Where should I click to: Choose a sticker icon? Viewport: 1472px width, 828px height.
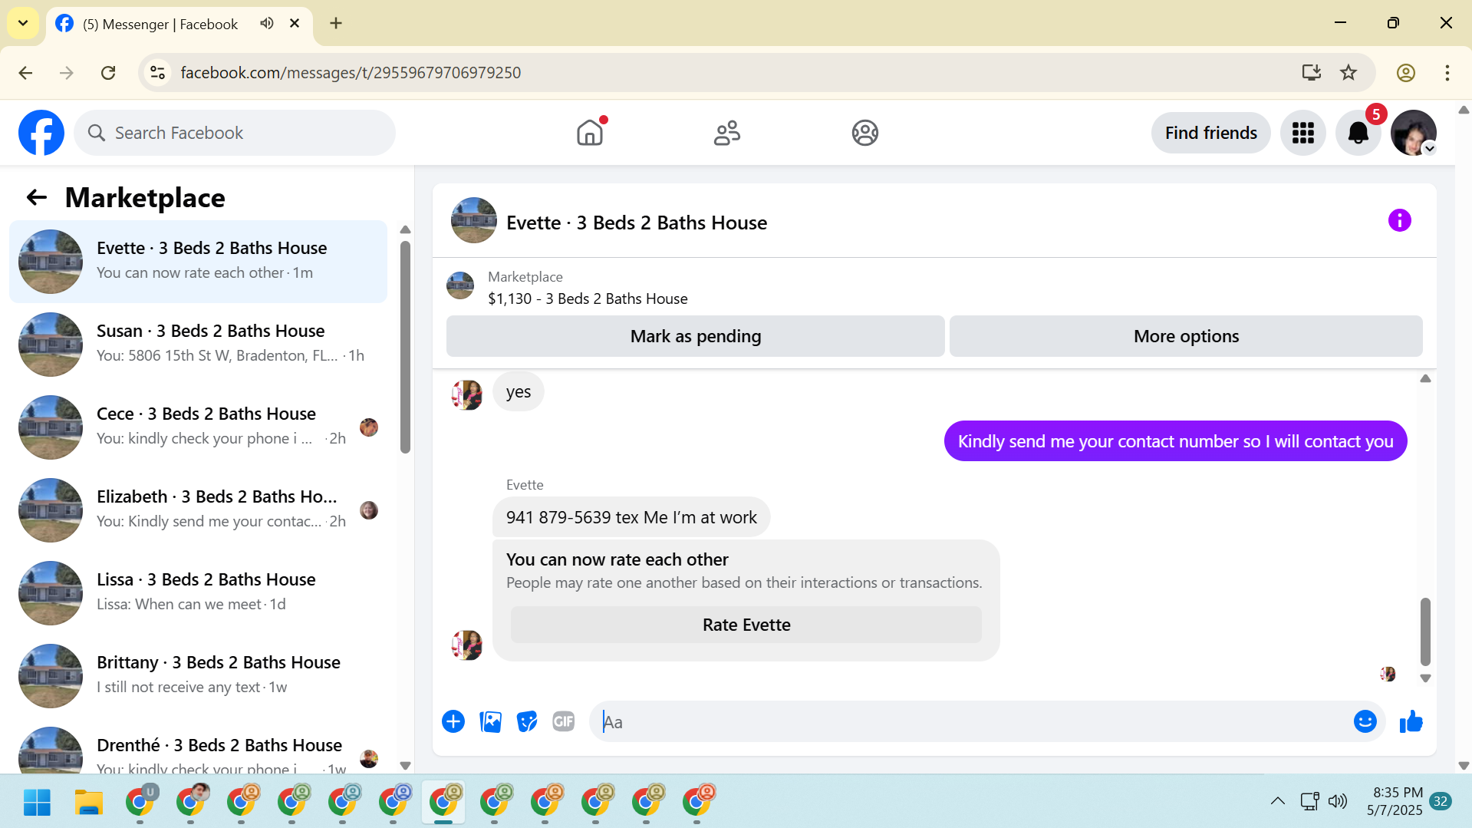527,721
